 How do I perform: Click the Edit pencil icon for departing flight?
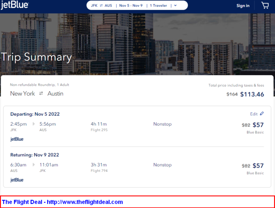(x=262, y=114)
